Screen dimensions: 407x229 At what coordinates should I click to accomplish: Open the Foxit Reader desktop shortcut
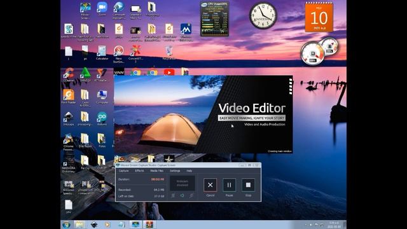pyautogui.click(x=69, y=97)
